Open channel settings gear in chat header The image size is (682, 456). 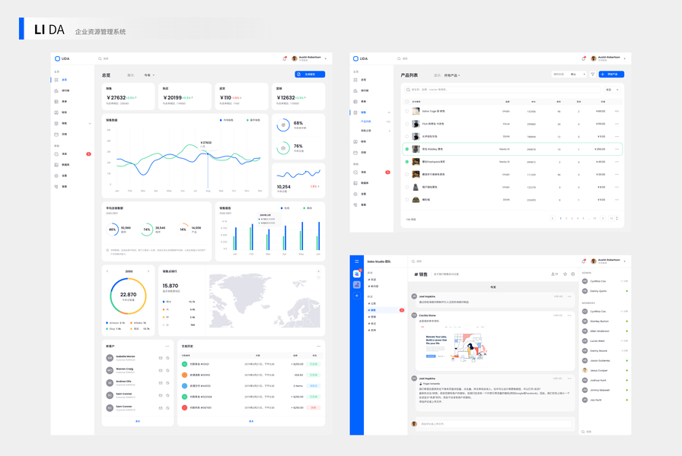click(573, 274)
